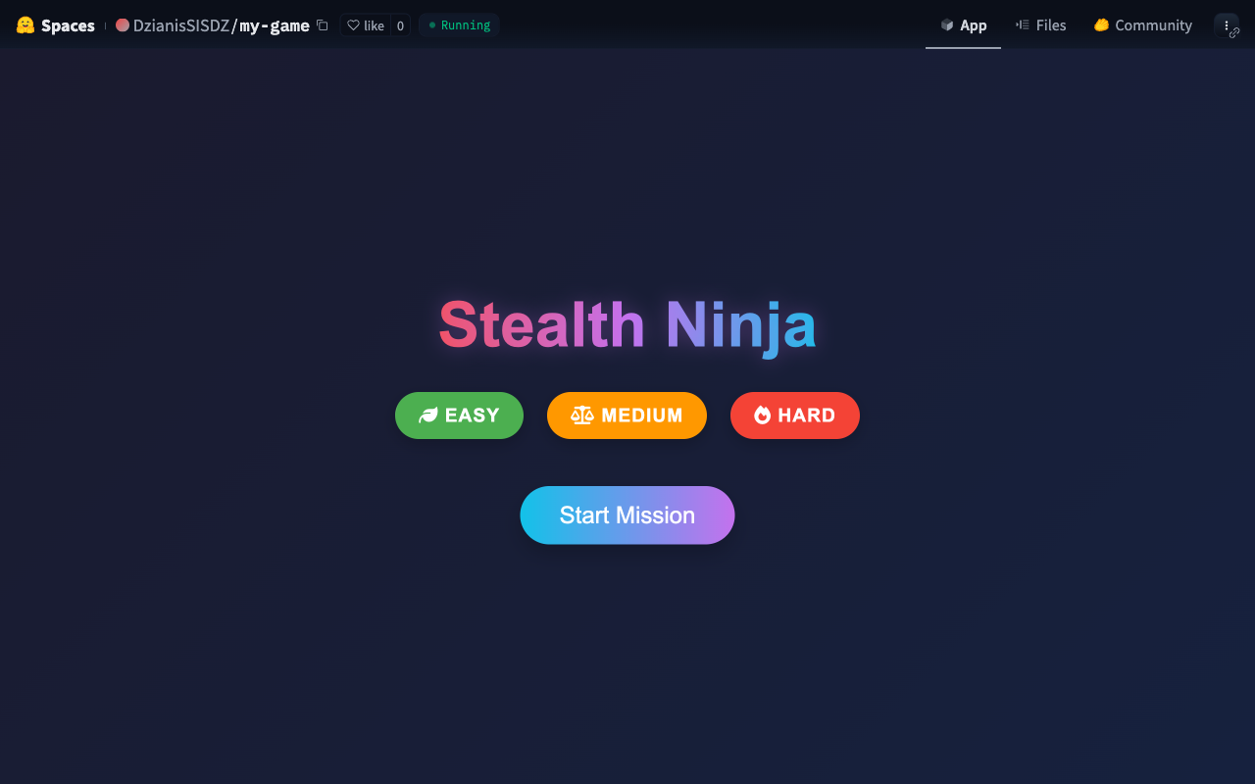Open the my-game repository link
Screen dimensions: 1255x784
click(275, 25)
